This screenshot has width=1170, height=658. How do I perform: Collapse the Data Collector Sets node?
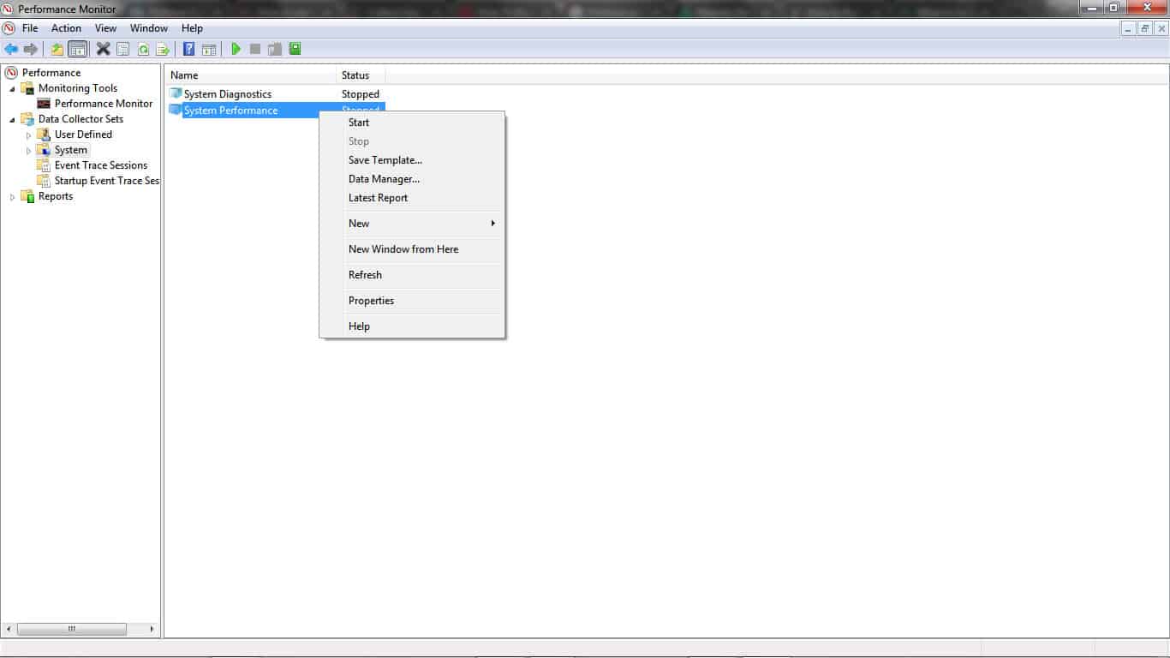12,120
